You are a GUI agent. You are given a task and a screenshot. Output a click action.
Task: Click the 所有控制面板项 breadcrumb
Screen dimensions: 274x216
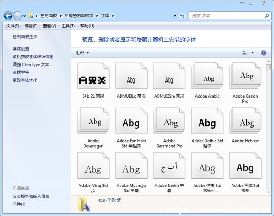tap(79, 15)
